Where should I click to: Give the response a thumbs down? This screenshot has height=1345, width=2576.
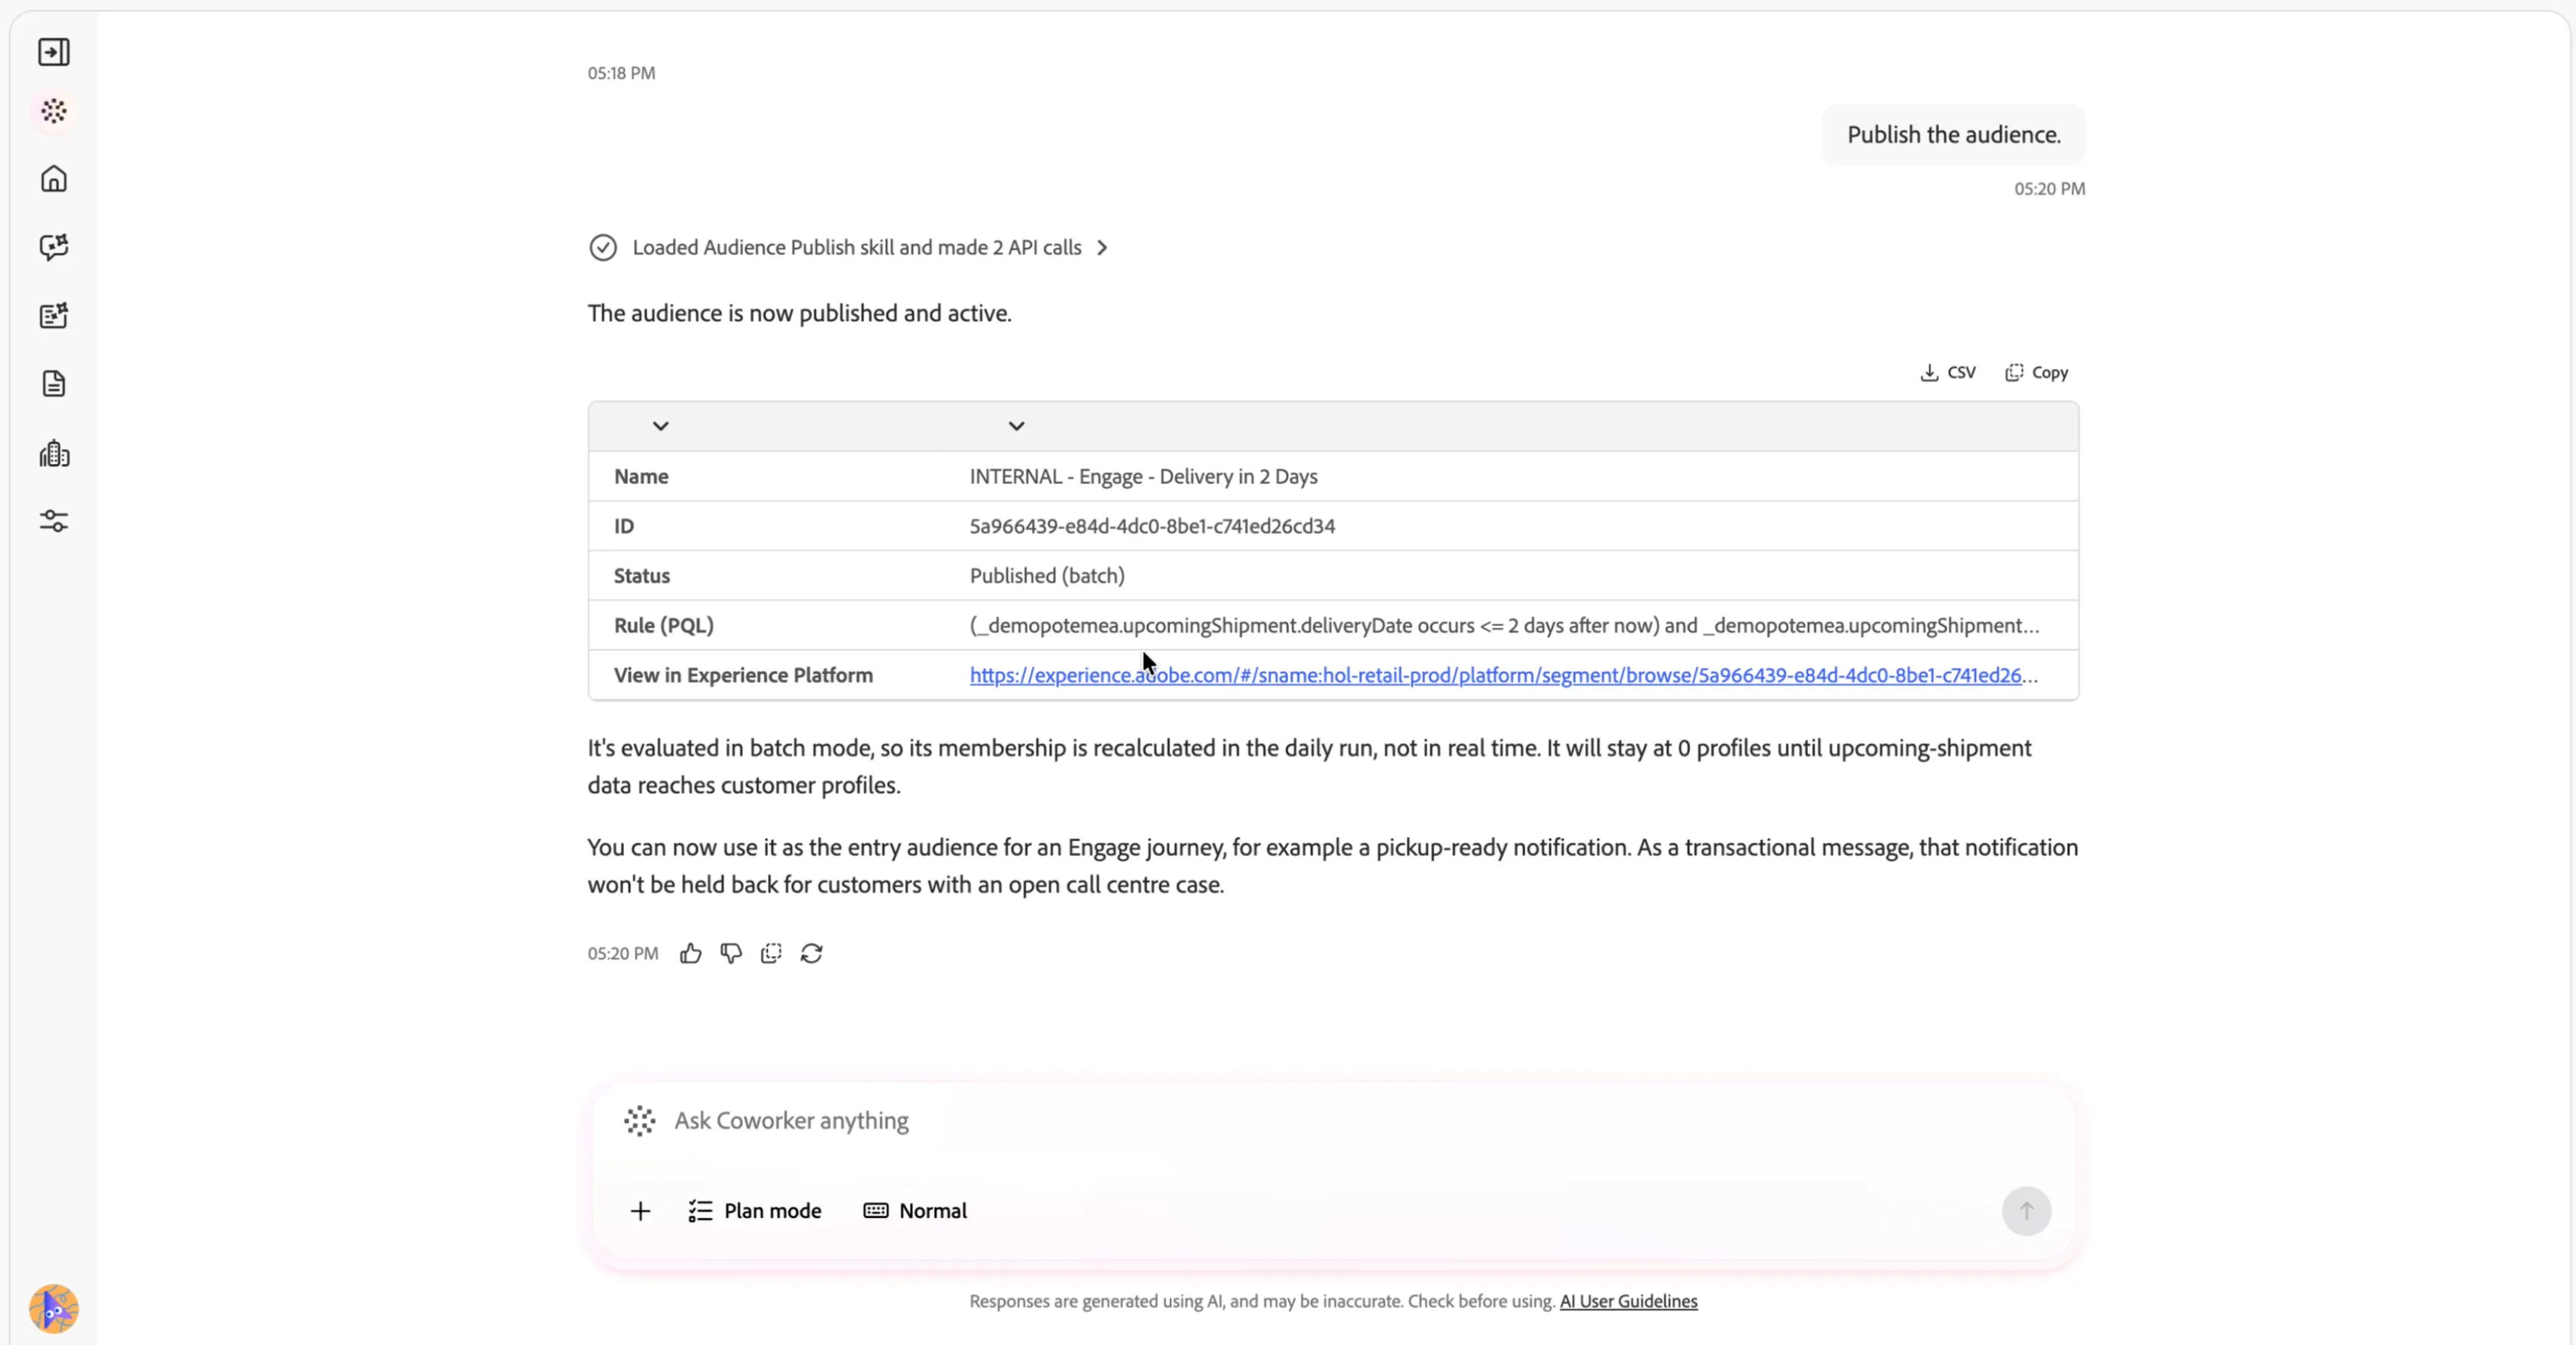coord(731,953)
